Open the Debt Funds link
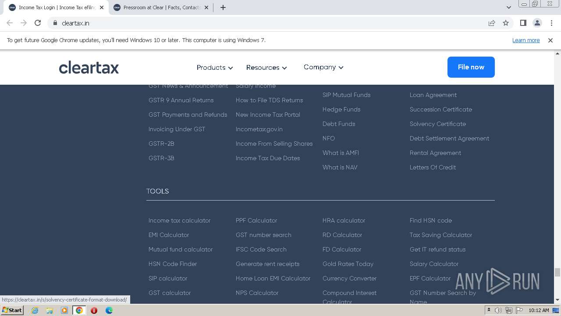This screenshot has width=561, height=316. (339, 124)
